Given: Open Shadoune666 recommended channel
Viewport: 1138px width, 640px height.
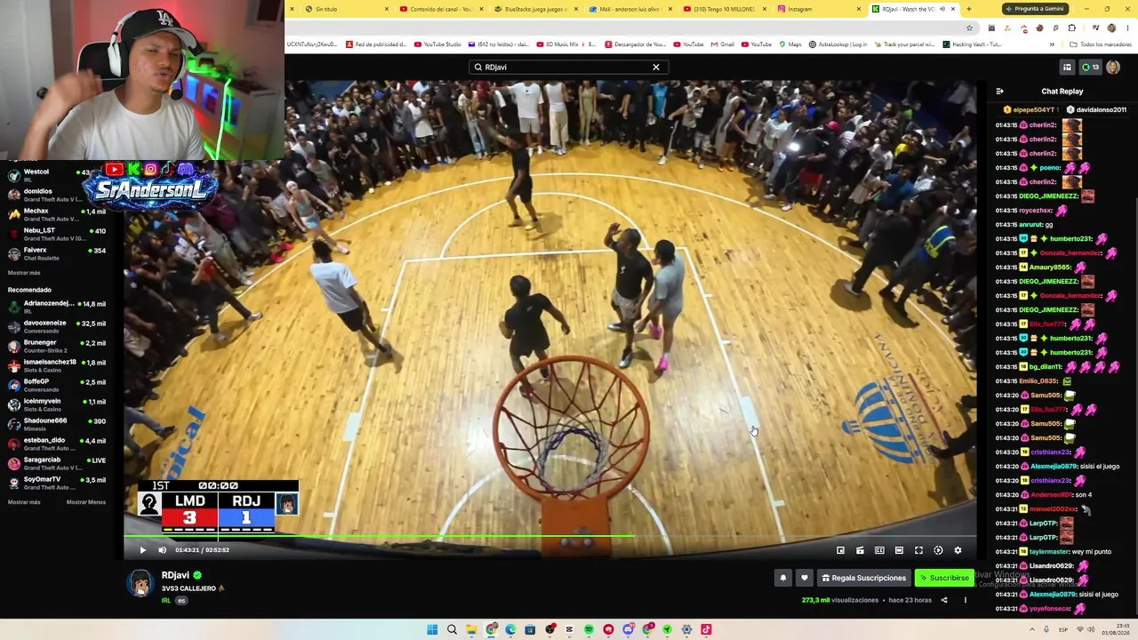Looking at the screenshot, I should tap(57, 424).
